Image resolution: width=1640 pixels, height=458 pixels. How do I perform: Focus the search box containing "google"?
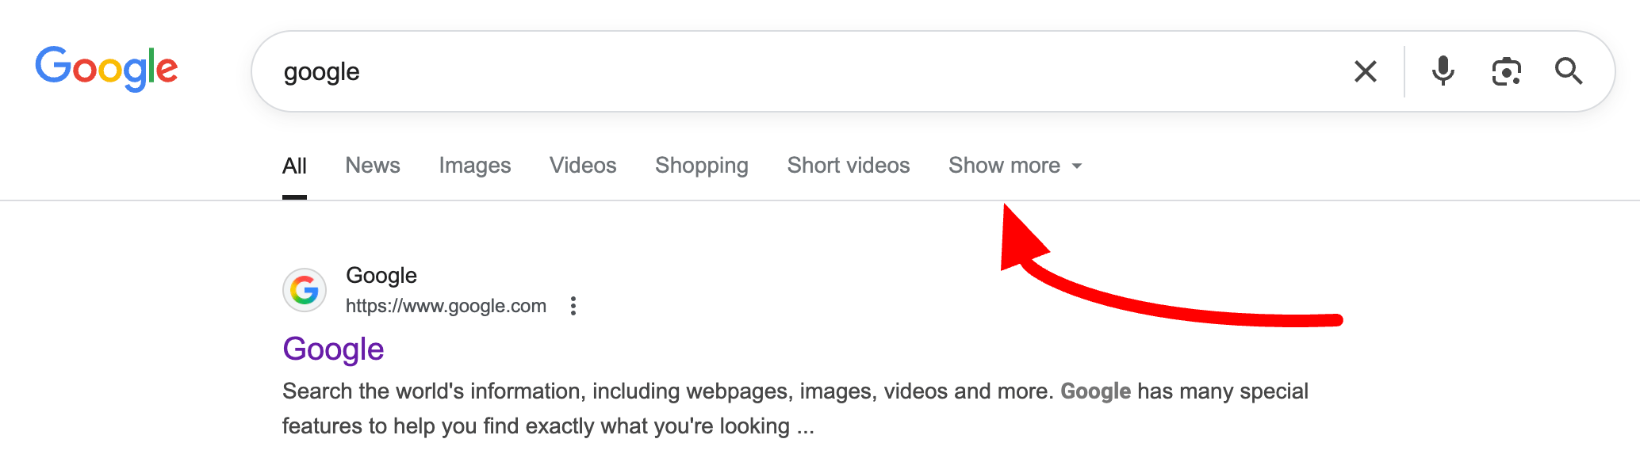(793, 71)
